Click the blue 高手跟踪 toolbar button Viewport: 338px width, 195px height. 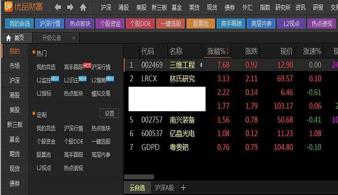click(231, 24)
